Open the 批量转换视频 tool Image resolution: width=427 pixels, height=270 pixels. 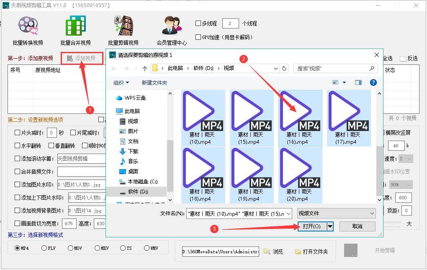click(28, 31)
